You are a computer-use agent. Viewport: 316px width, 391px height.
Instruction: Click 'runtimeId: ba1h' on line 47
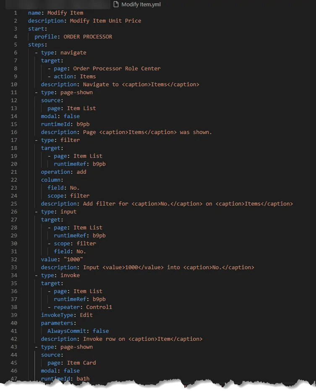pyautogui.click(x=65, y=378)
